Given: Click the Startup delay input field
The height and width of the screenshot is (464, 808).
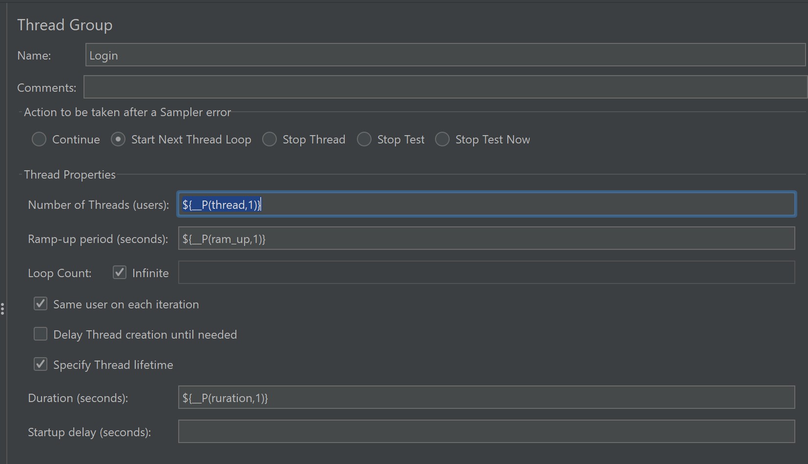Looking at the screenshot, I should [486, 432].
